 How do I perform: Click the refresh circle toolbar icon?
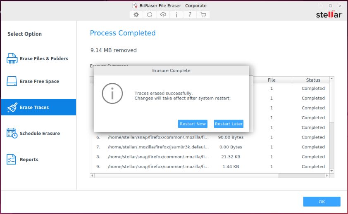150,14
